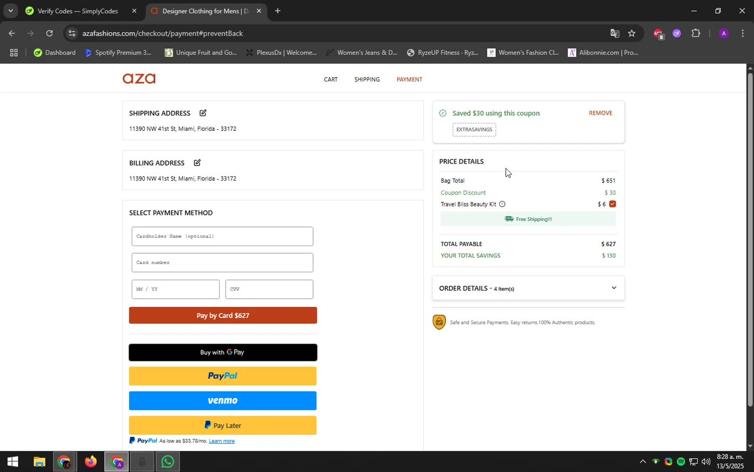754x472 pixels.
Task: Click the browser address bar URL
Action: click(x=162, y=33)
